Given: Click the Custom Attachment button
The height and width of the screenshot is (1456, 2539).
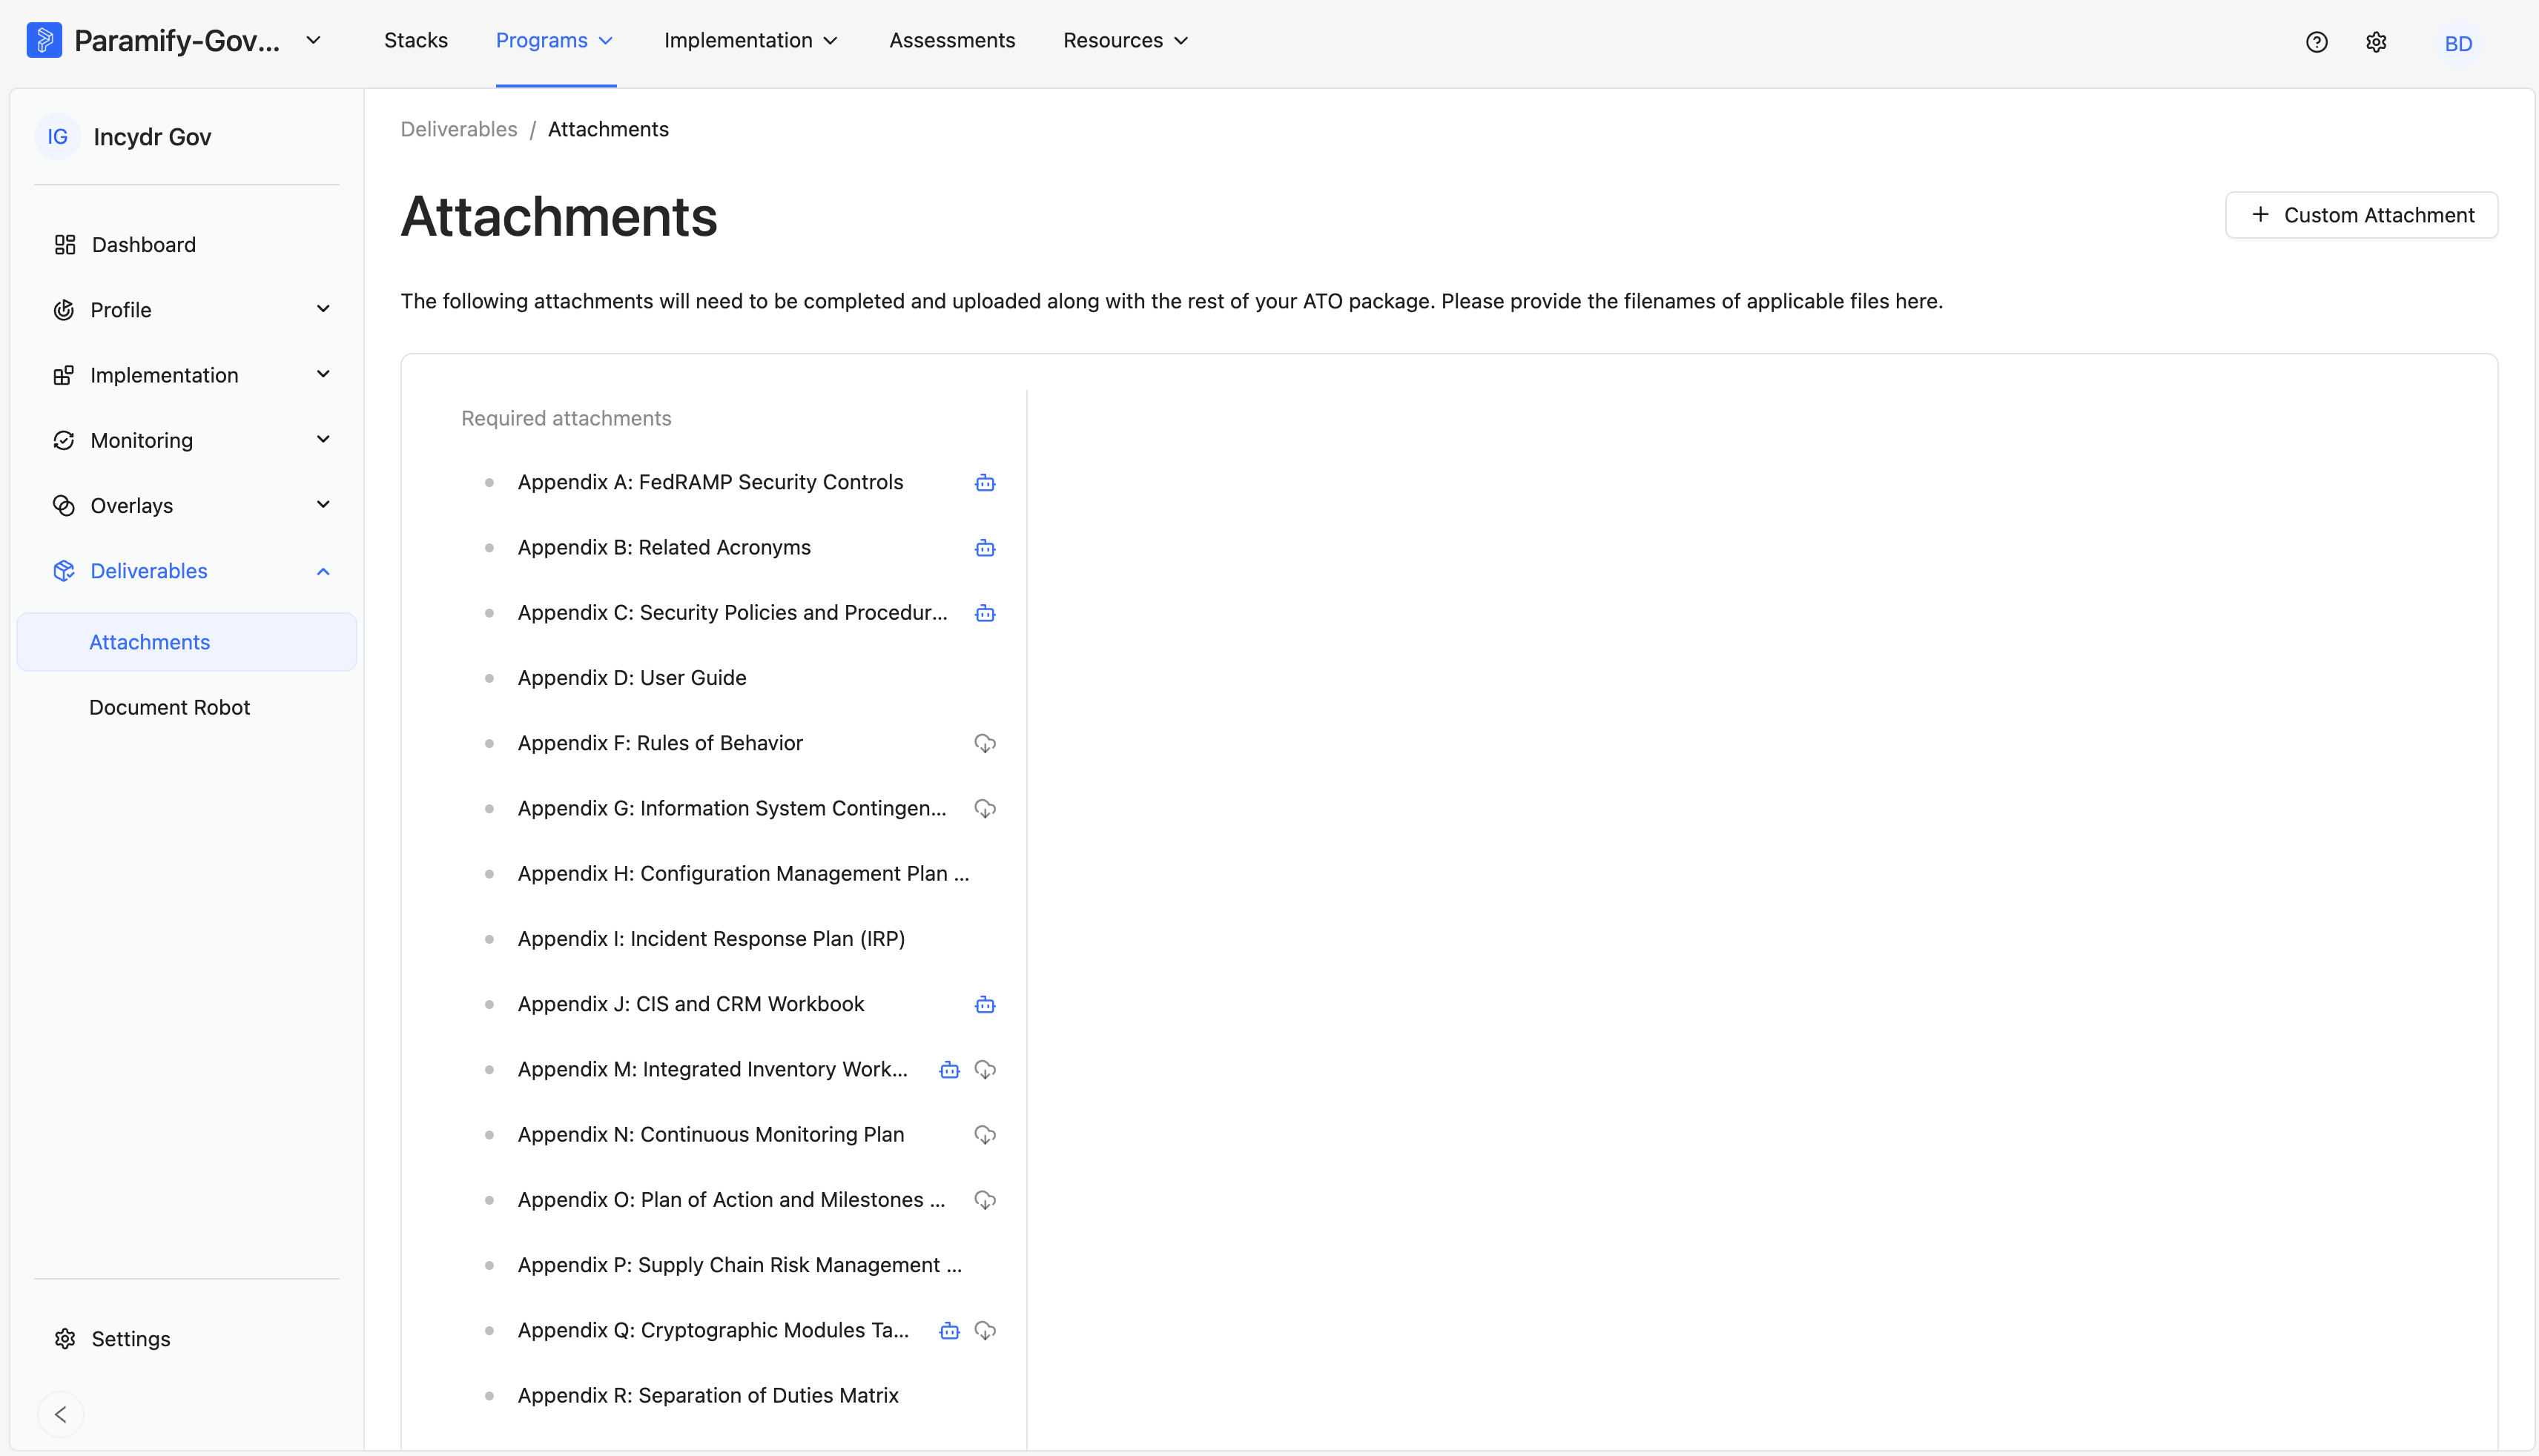Looking at the screenshot, I should coord(2362,215).
